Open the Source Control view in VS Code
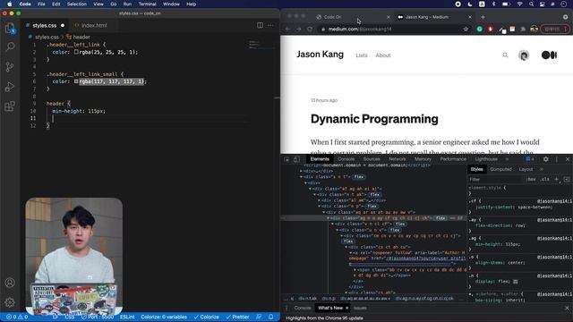573x322 pixels. (x=10, y=66)
